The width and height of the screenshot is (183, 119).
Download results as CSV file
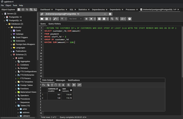click(74, 85)
